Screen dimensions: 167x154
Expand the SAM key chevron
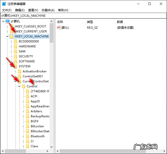11,51
